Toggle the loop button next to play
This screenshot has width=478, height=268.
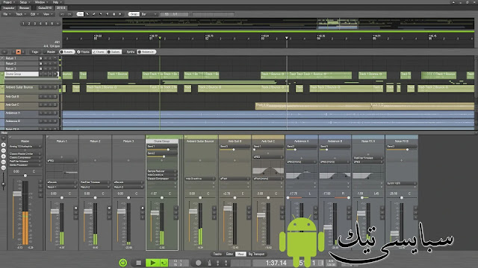point(164,263)
